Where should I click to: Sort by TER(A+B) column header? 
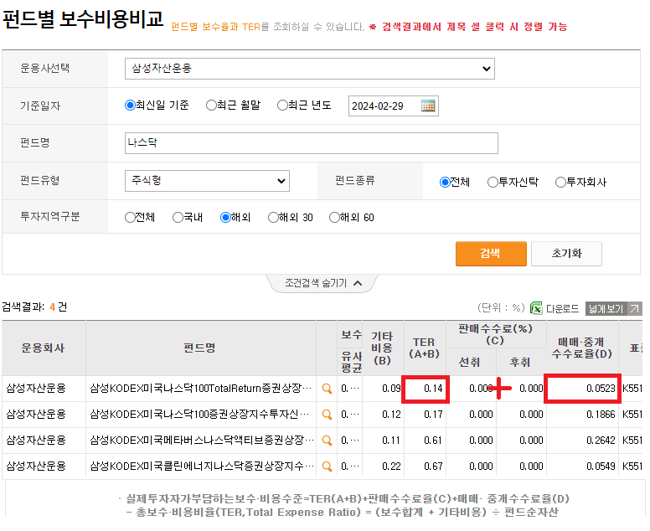point(425,348)
